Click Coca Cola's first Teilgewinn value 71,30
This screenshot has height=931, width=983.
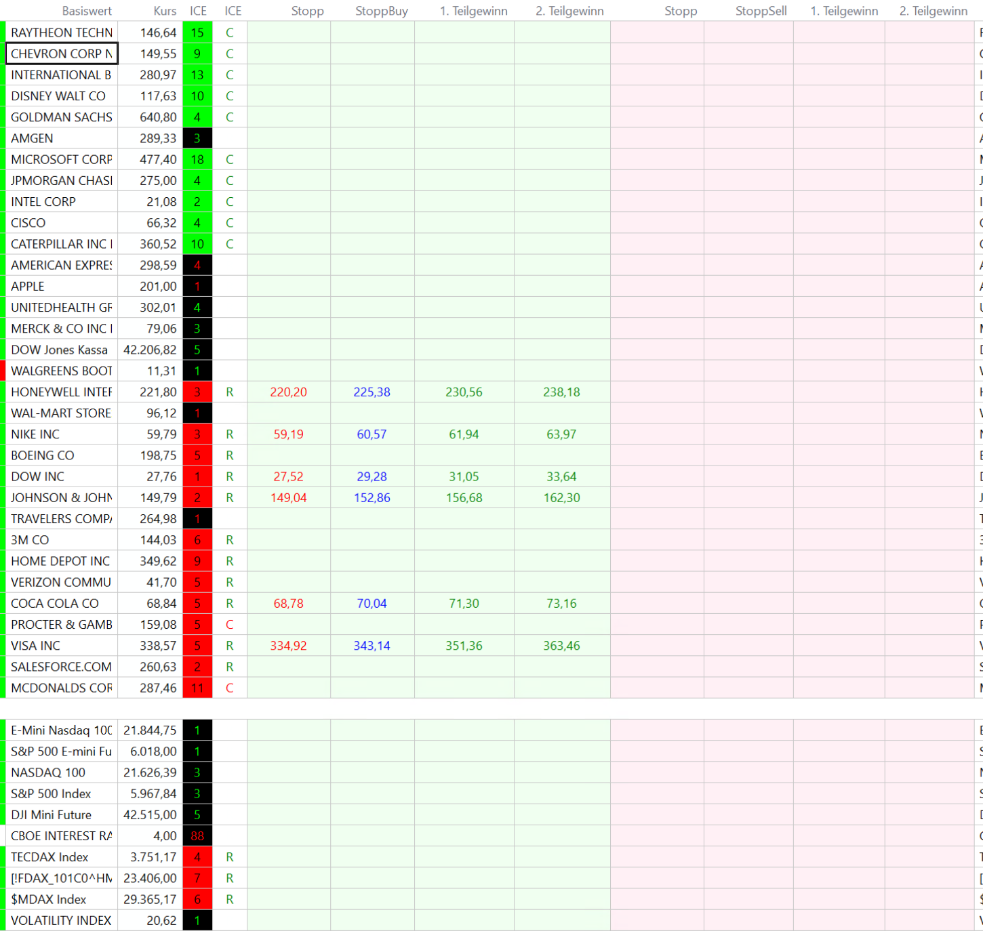click(464, 603)
